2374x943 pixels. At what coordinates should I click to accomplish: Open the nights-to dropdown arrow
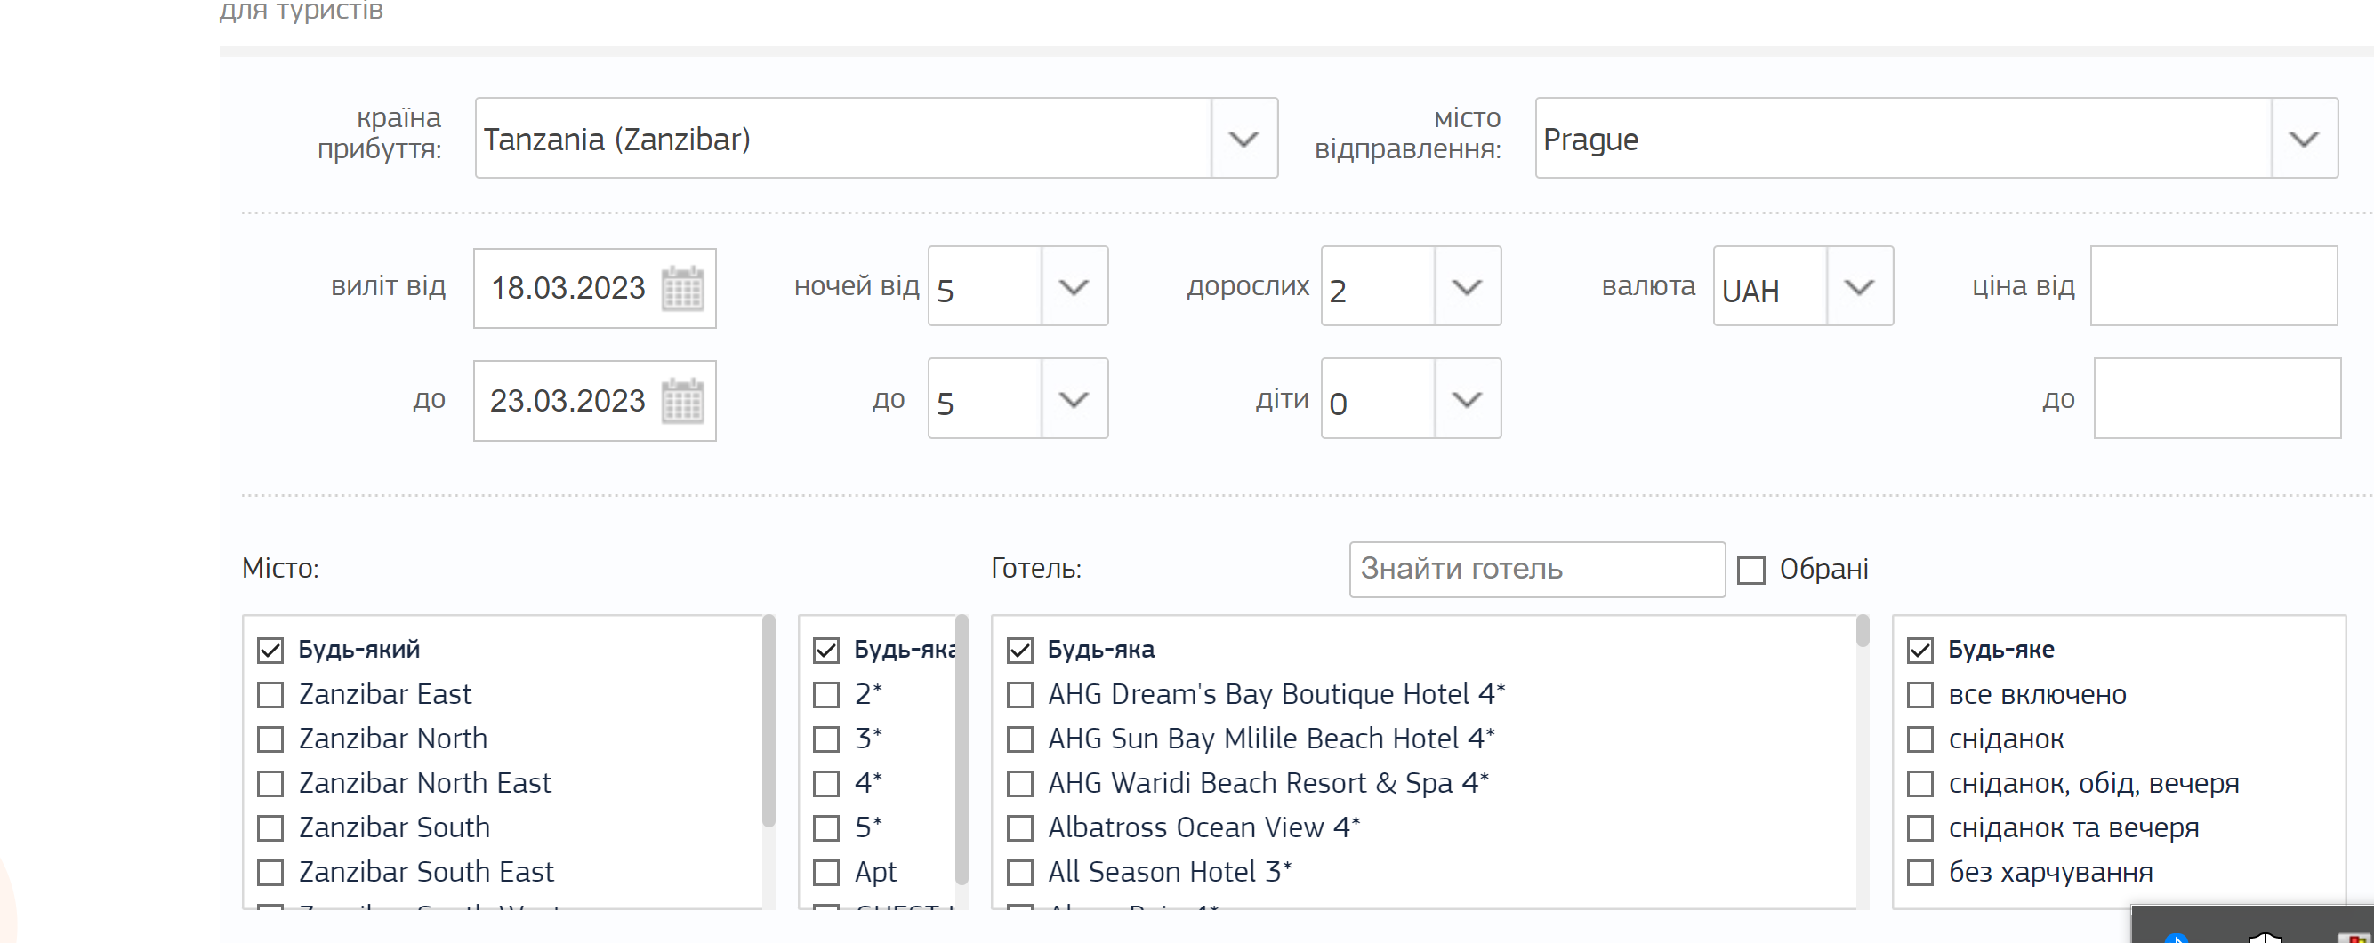click(1074, 399)
